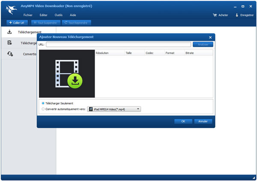
Task: Open the iPad MPEG4 Video format dropdown
Action: click(x=114, y=109)
